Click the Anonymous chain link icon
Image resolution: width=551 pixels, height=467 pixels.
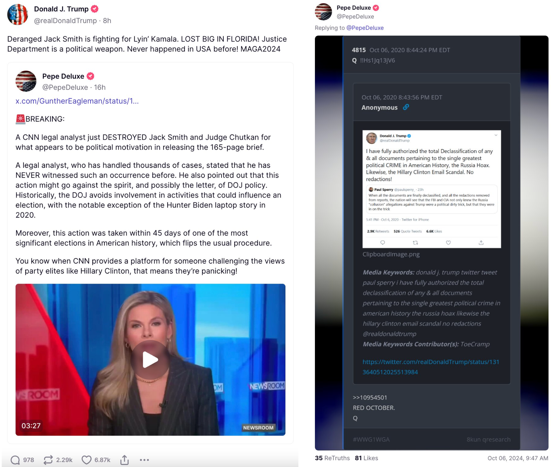406,107
